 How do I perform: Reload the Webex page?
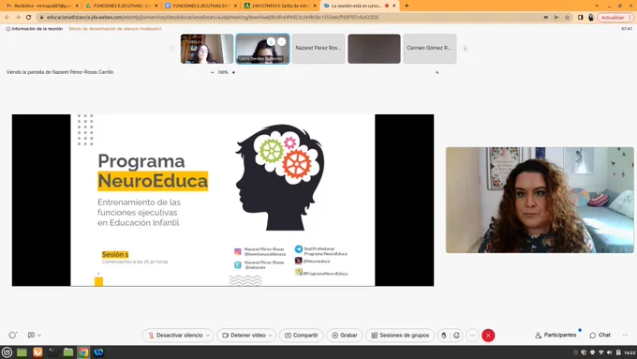point(28,18)
